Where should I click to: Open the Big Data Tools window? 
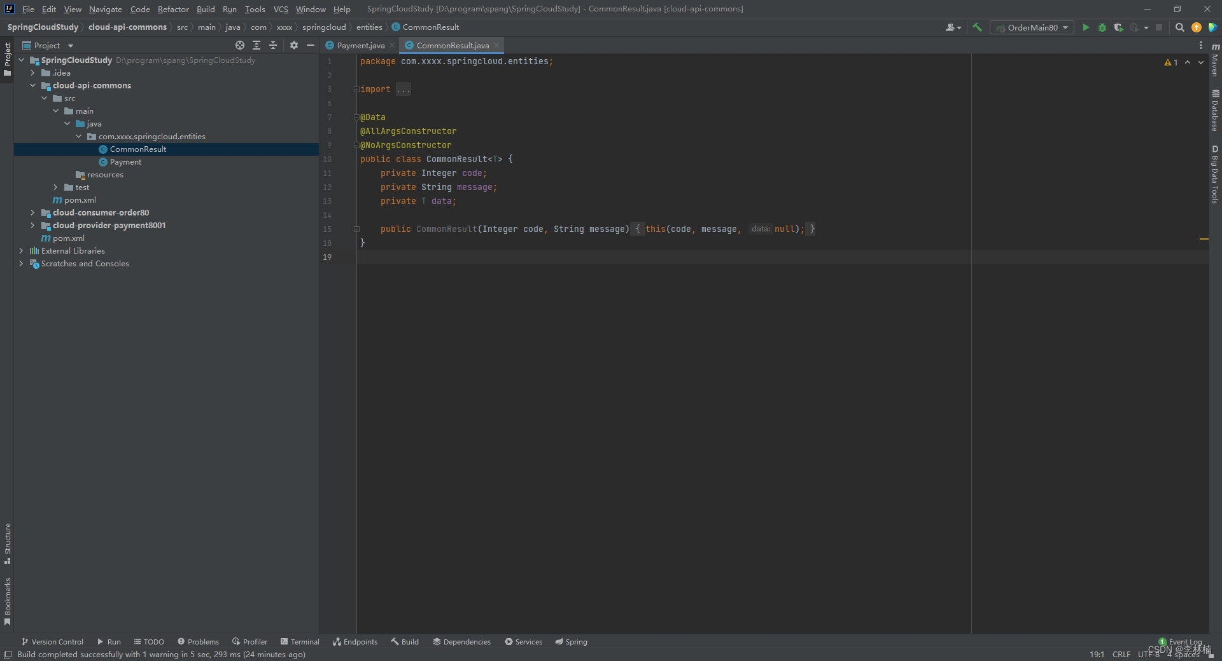click(1215, 174)
